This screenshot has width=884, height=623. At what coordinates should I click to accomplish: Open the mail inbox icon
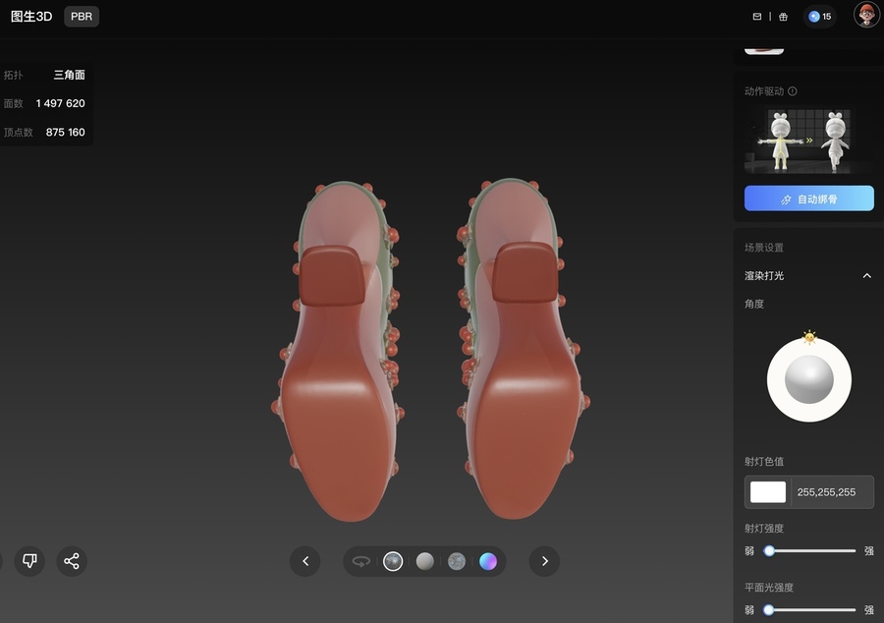tap(757, 17)
